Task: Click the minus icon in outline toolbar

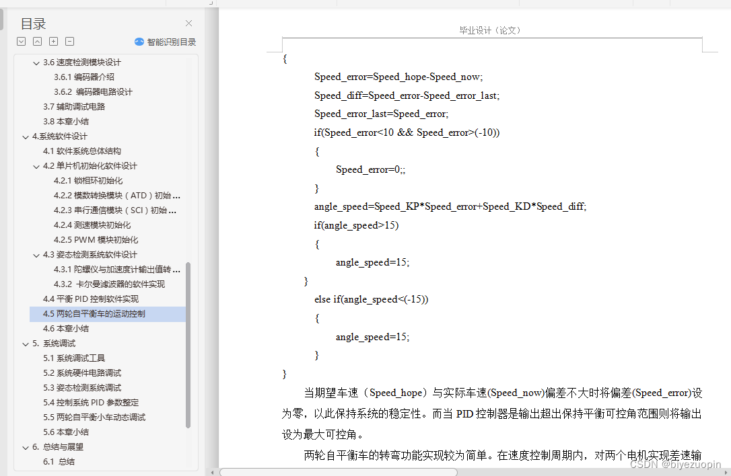Action: (x=70, y=42)
